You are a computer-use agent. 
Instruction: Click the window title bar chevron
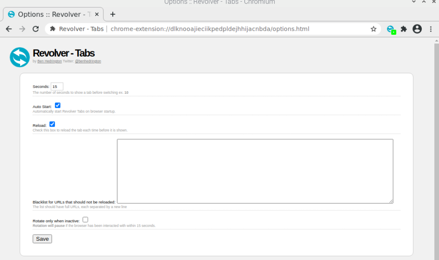click(x=413, y=2)
